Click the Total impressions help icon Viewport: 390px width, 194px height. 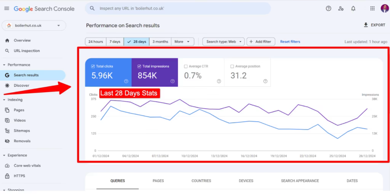pos(173,81)
